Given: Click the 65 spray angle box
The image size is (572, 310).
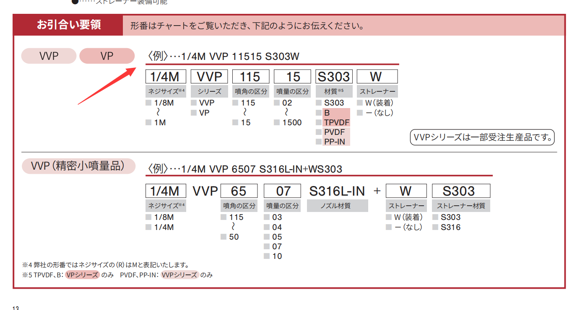Looking at the screenshot, I should pos(239,191).
